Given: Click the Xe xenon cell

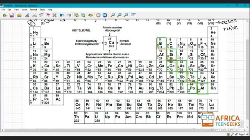Looking at the screenshot, I should (x=213, y=77).
